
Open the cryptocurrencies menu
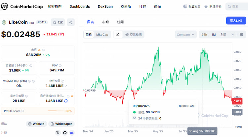55,7
